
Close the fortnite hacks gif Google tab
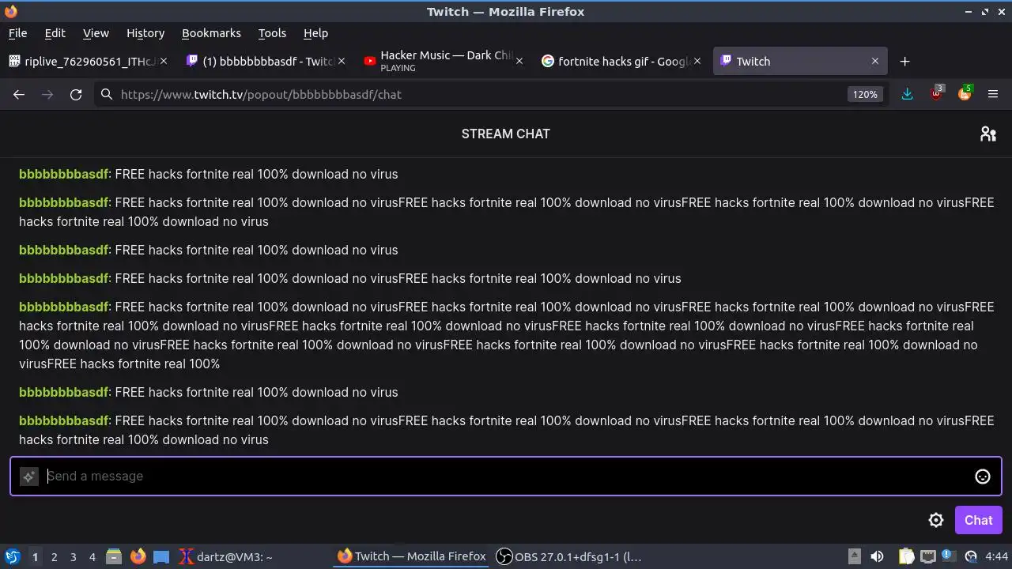tap(697, 61)
